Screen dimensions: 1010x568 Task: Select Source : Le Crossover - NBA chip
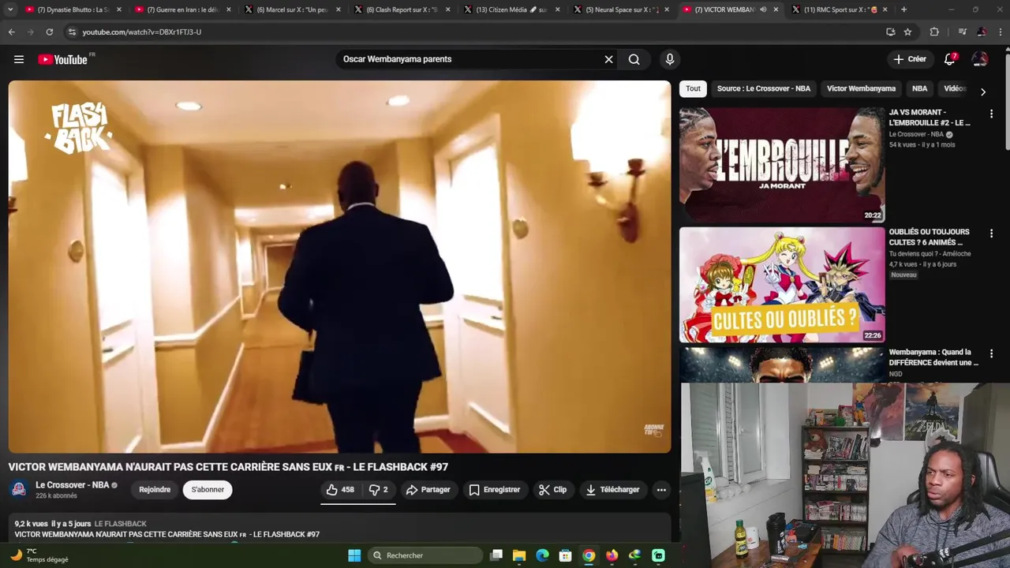(x=764, y=88)
